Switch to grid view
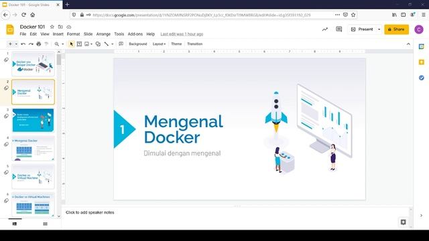Viewport: 429px width, 241px height. [45, 224]
